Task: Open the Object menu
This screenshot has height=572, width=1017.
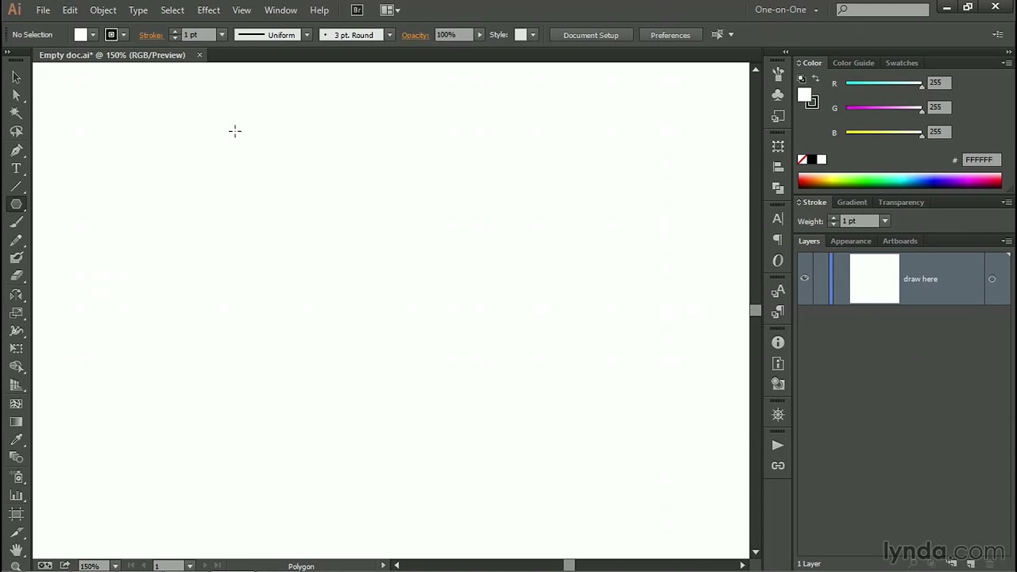Action: click(x=102, y=10)
